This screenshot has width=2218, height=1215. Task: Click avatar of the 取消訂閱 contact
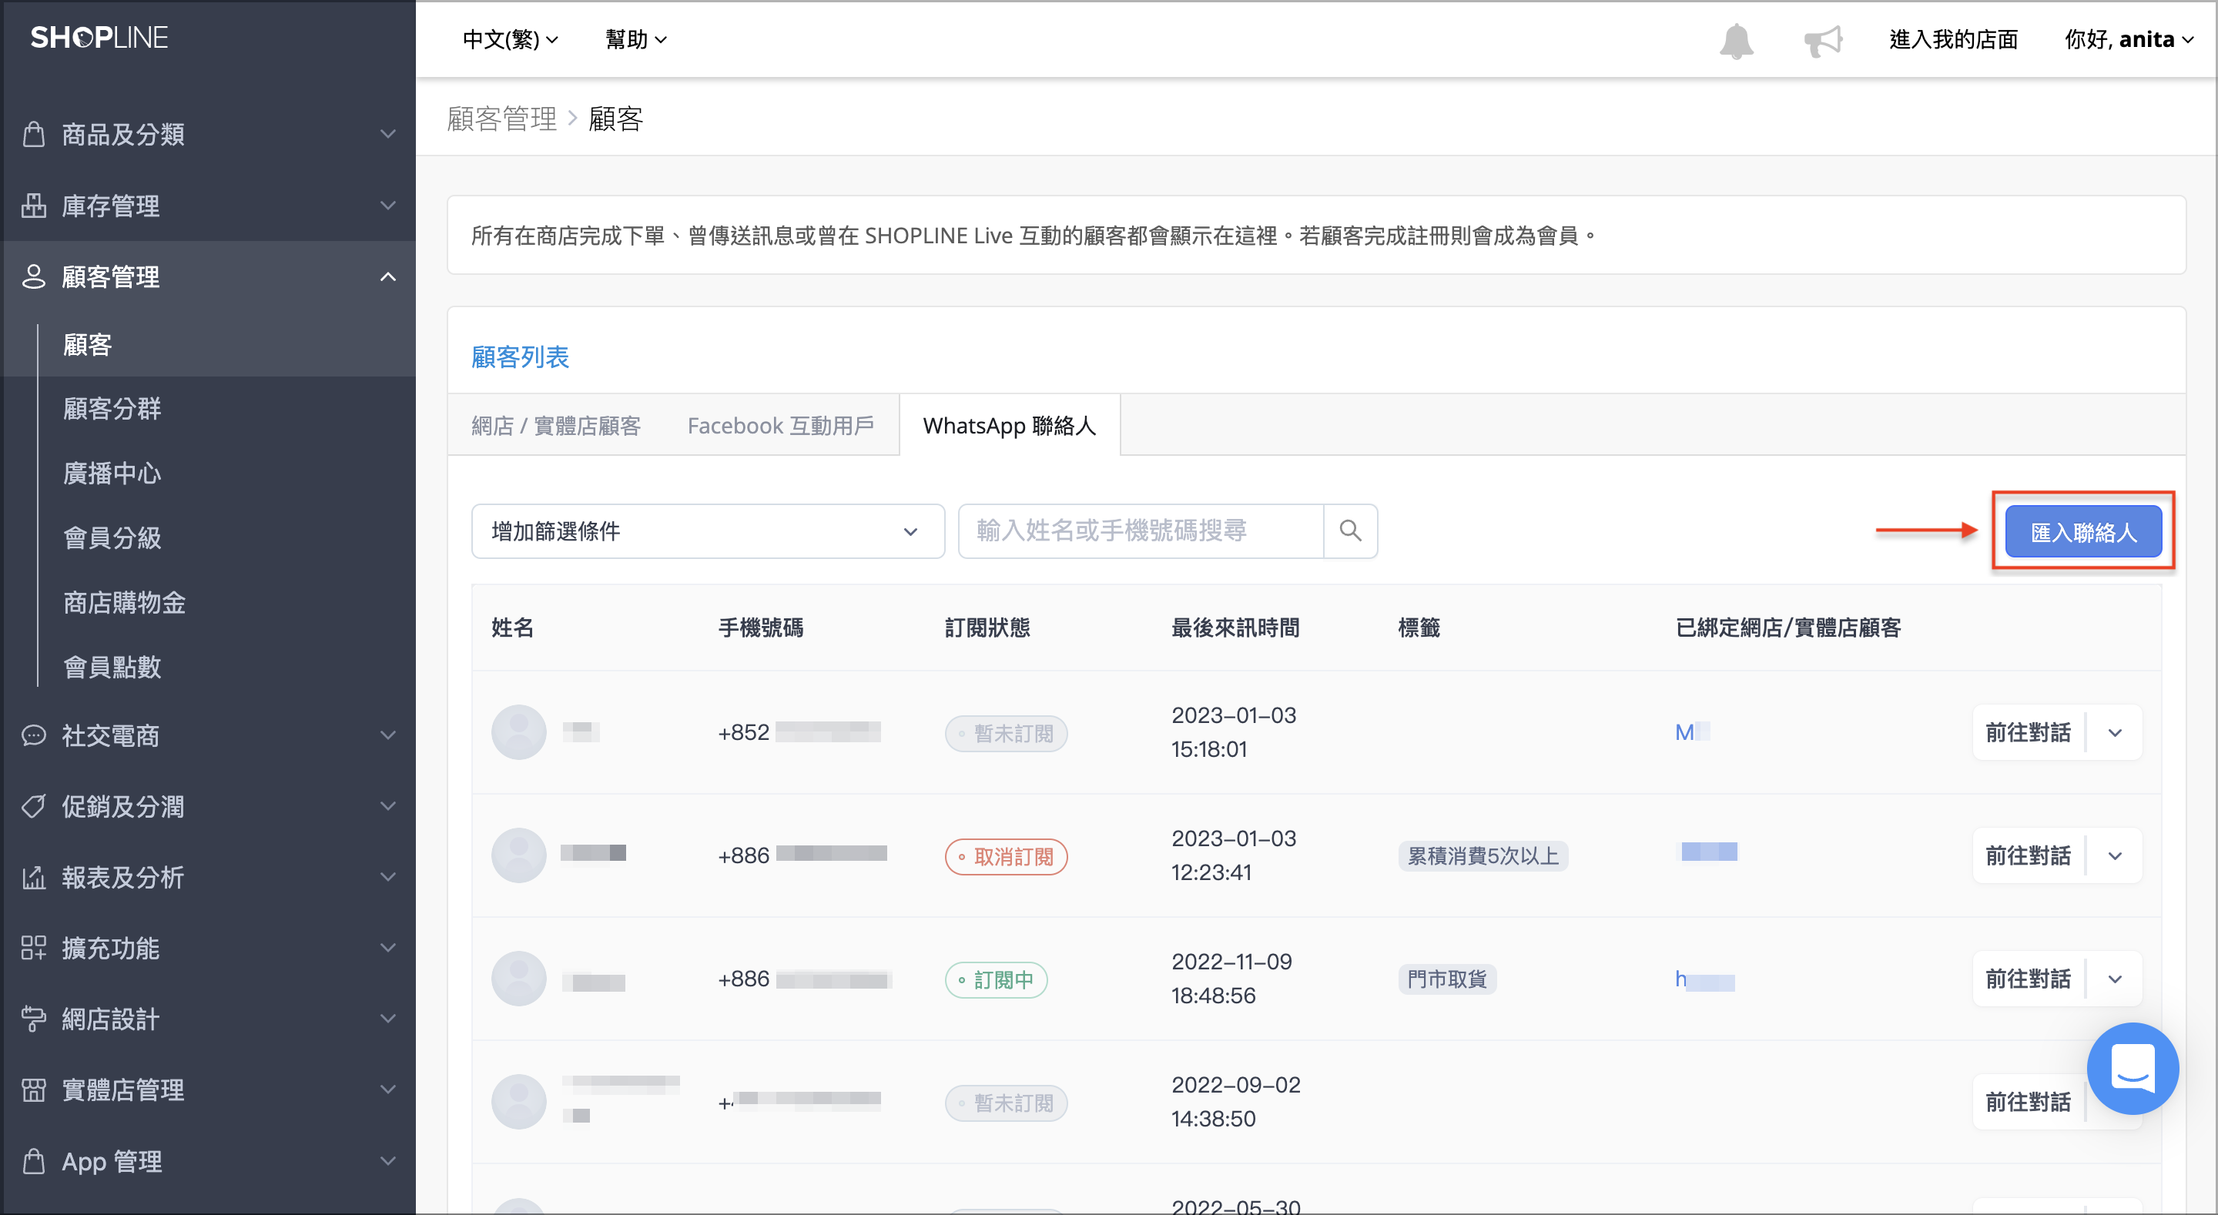[x=518, y=855]
